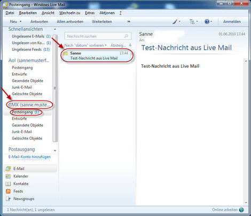Open Aol Gesendete Objekte folder

(27, 81)
